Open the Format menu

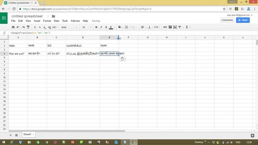click(47, 21)
